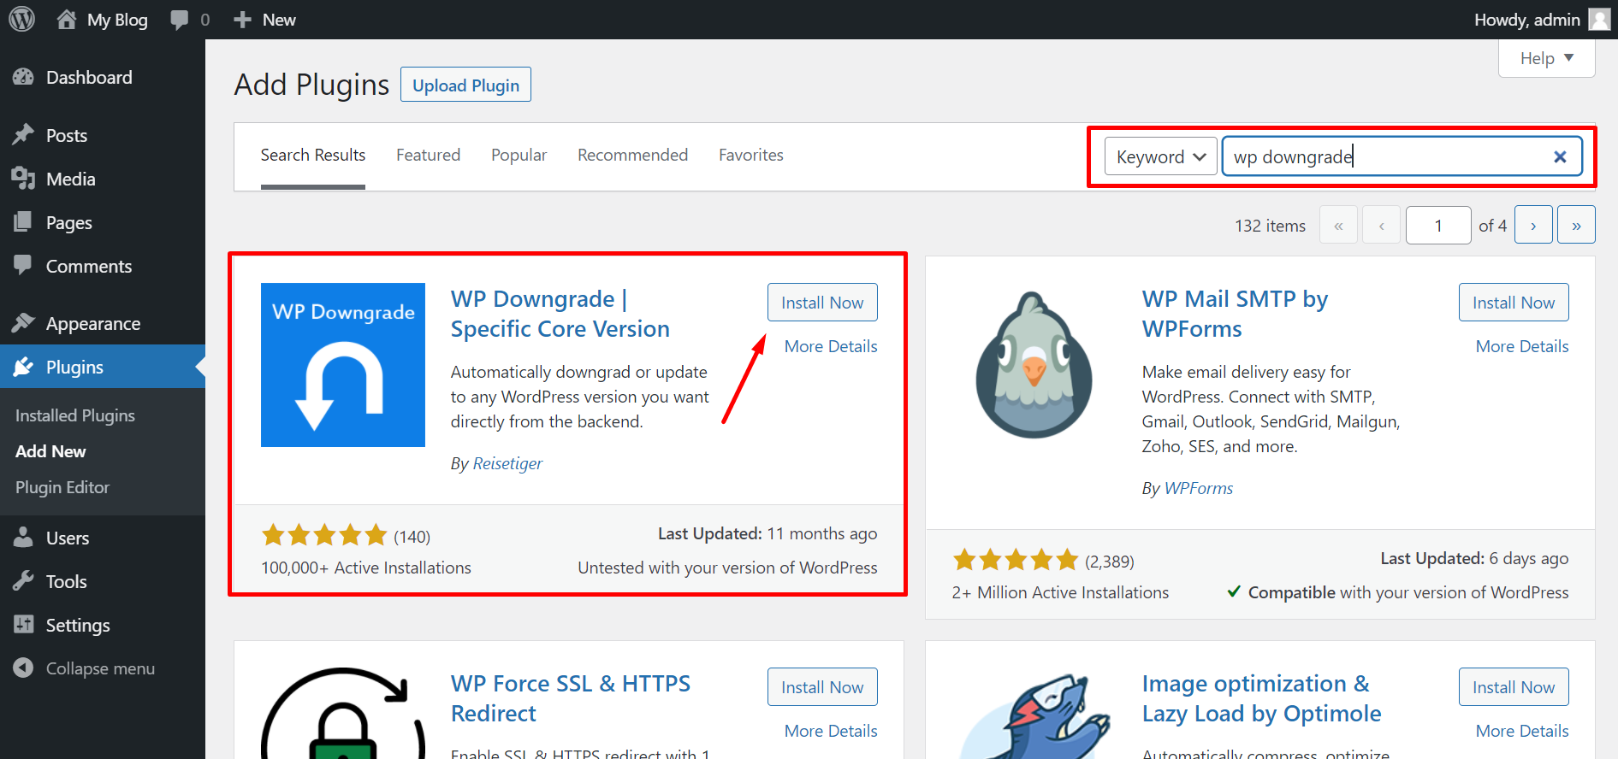
Task: Open the Media menu item
Action: (x=103, y=179)
